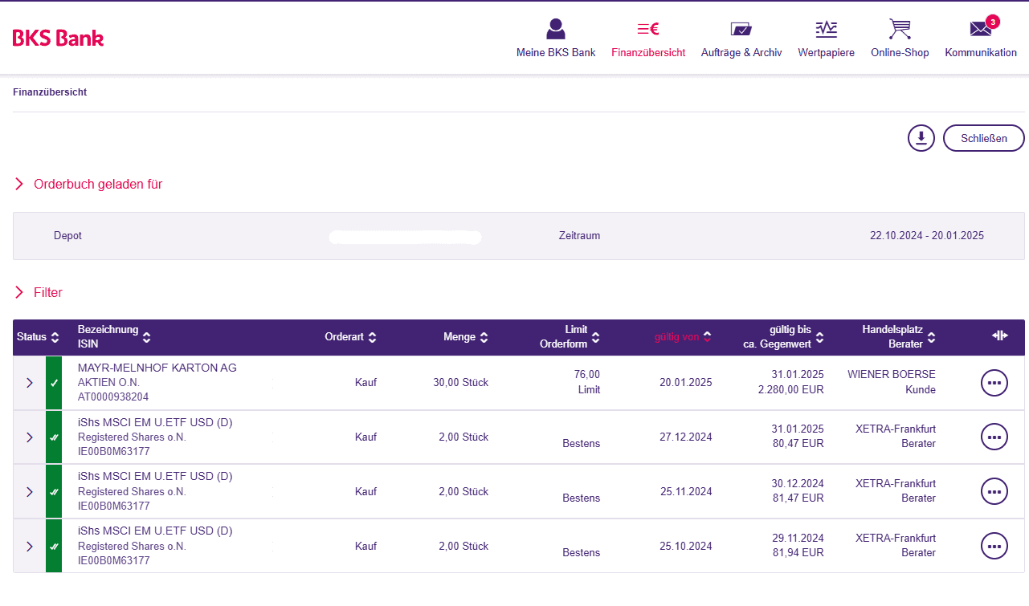Expand the Filter section
1029x606 pixels.
(39, 292)
